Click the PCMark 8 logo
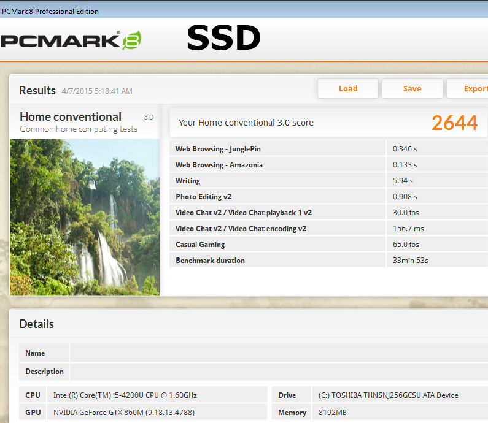Viewport: 488px width, 423px height. click(x=71, y=40)
